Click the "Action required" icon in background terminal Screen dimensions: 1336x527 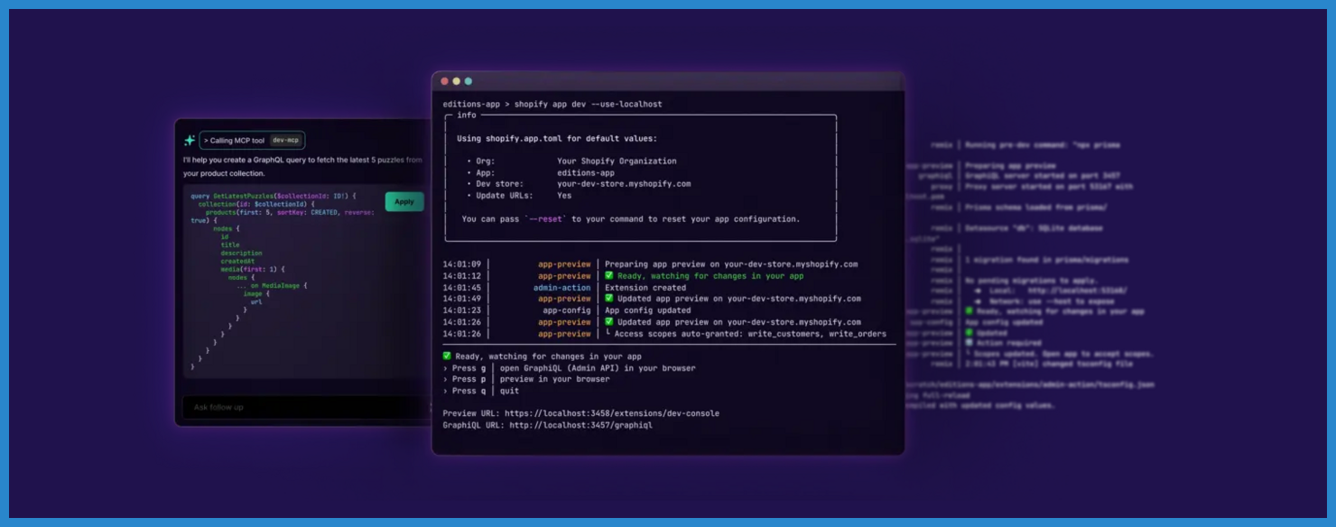(970, 343)
